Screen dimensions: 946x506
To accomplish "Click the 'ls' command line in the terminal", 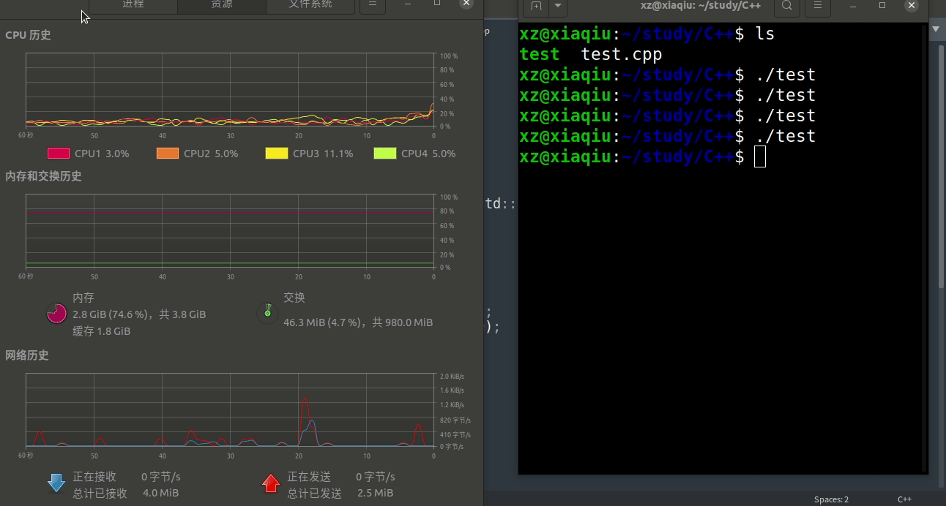I will [x=647, y=34].
